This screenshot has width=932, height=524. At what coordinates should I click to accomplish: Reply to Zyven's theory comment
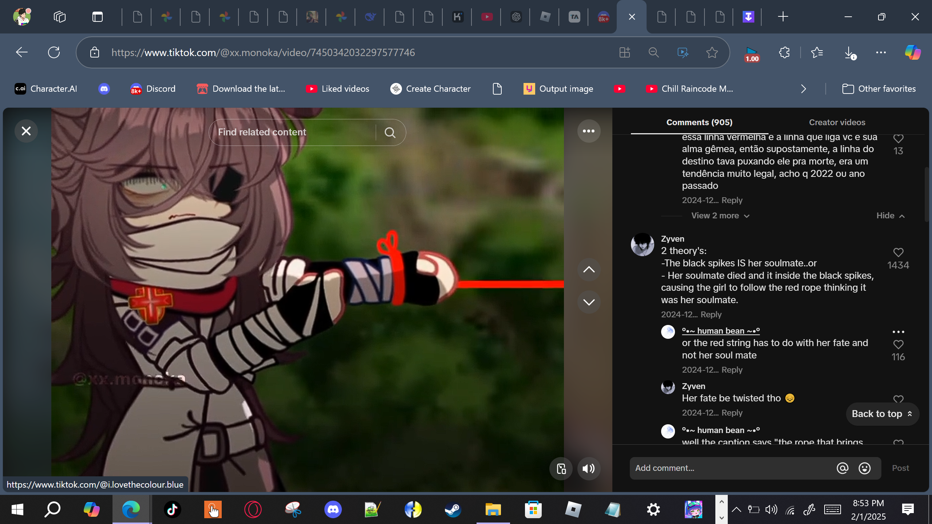pos(711,314)
